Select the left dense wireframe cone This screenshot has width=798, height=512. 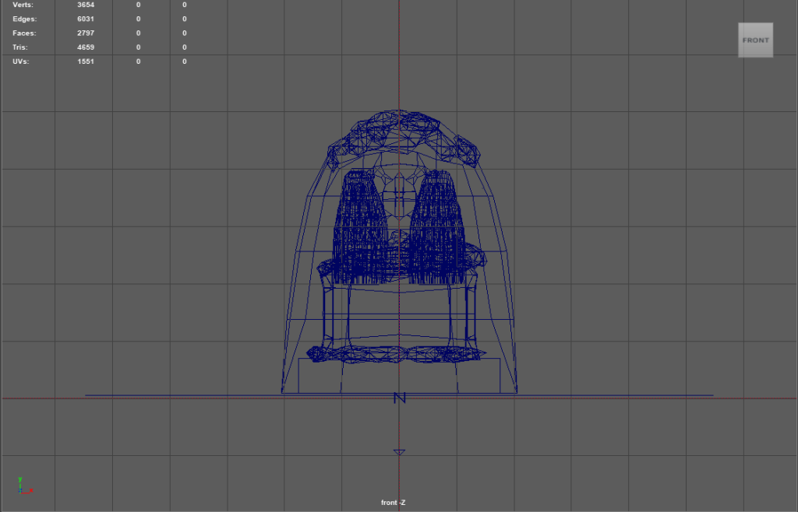pyautogui.click(x=362, y=226)
